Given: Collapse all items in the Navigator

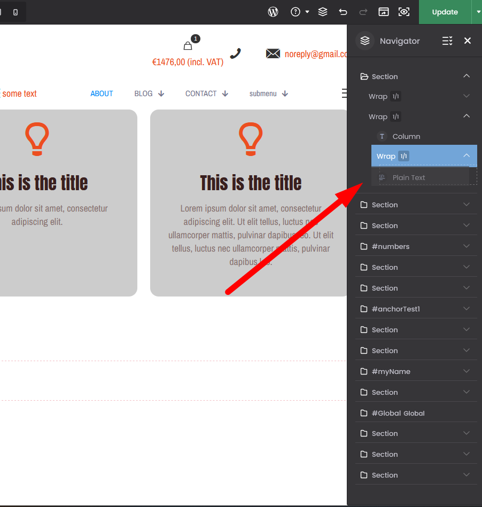Looking at the screenshot, I should [447, 41].
